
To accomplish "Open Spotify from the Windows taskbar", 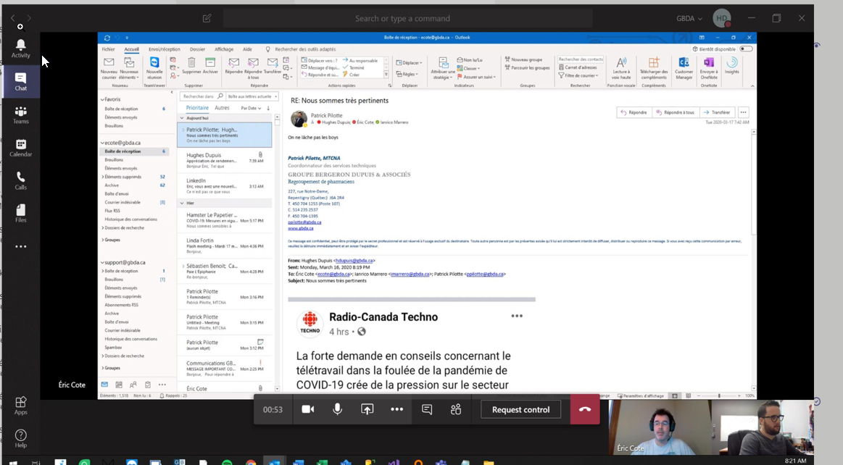I will (227, 462).
